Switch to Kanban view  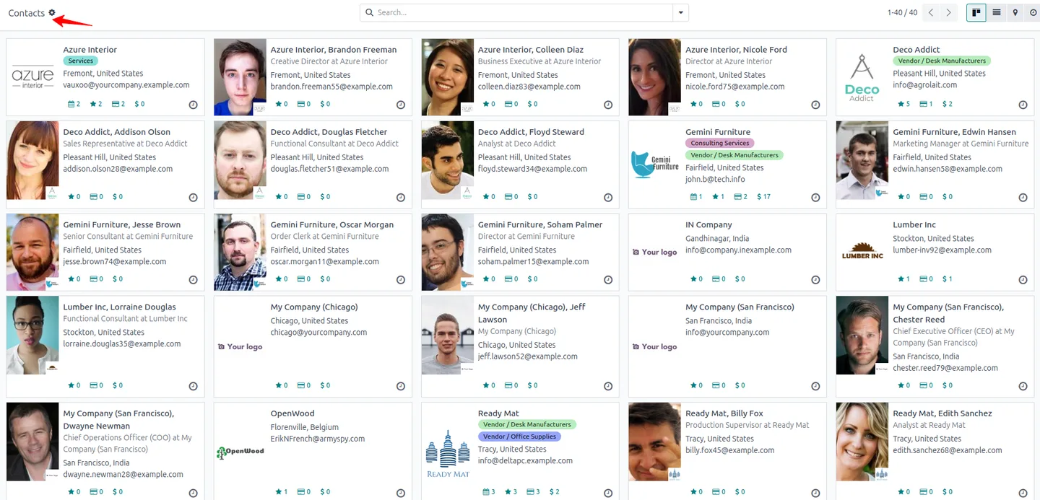pos(976,12)
